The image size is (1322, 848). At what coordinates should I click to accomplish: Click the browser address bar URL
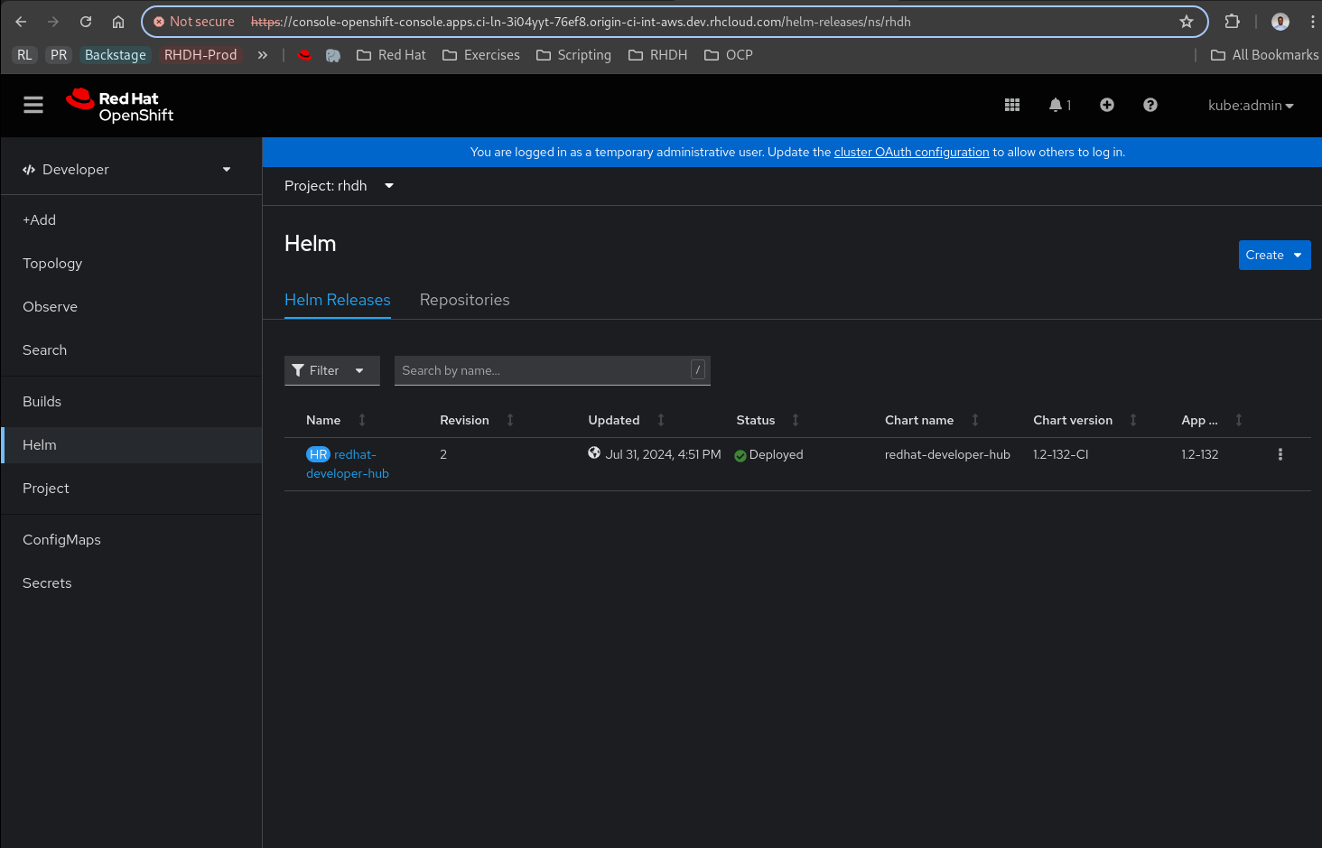(581, 22)
